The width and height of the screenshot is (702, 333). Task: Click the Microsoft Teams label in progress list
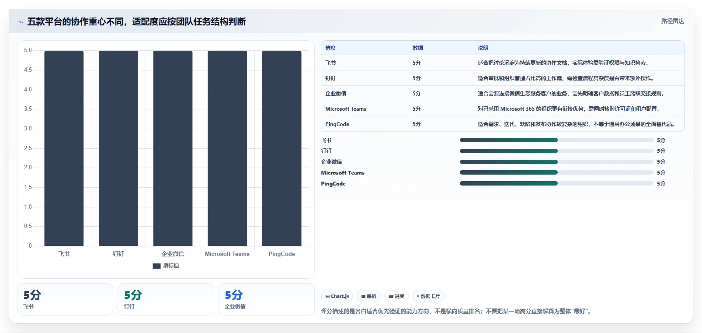[x=343, y=173]
